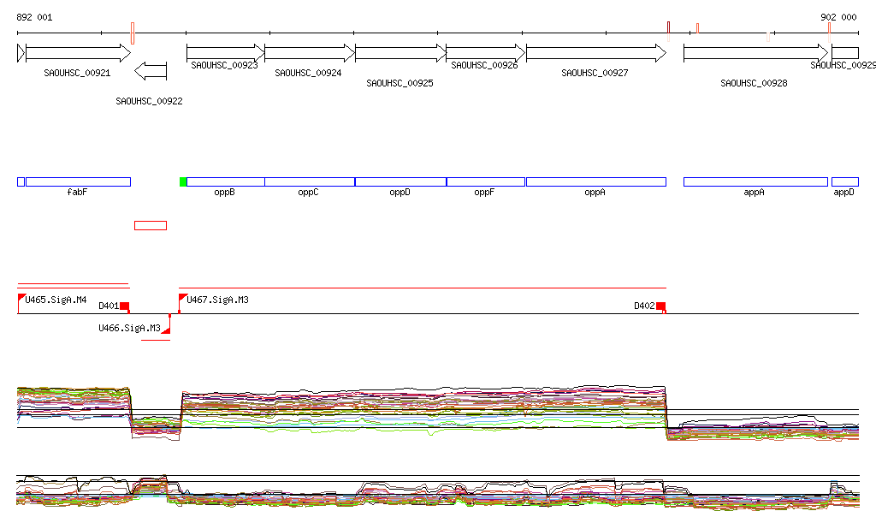Click the U467.SigA.M3 red promoter flag
This screenshot has width=876, height=523.
click(x=182, y=298)
